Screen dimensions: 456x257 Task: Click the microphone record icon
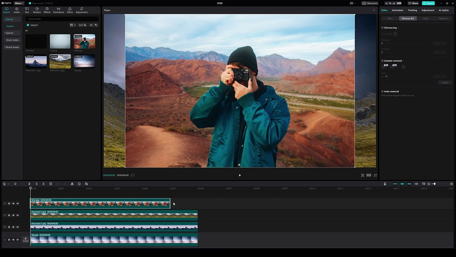(x=385, y=184)
